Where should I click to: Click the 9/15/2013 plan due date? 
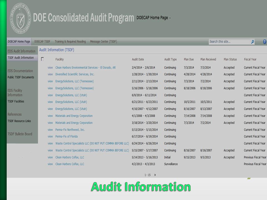[x=189, y=157]
